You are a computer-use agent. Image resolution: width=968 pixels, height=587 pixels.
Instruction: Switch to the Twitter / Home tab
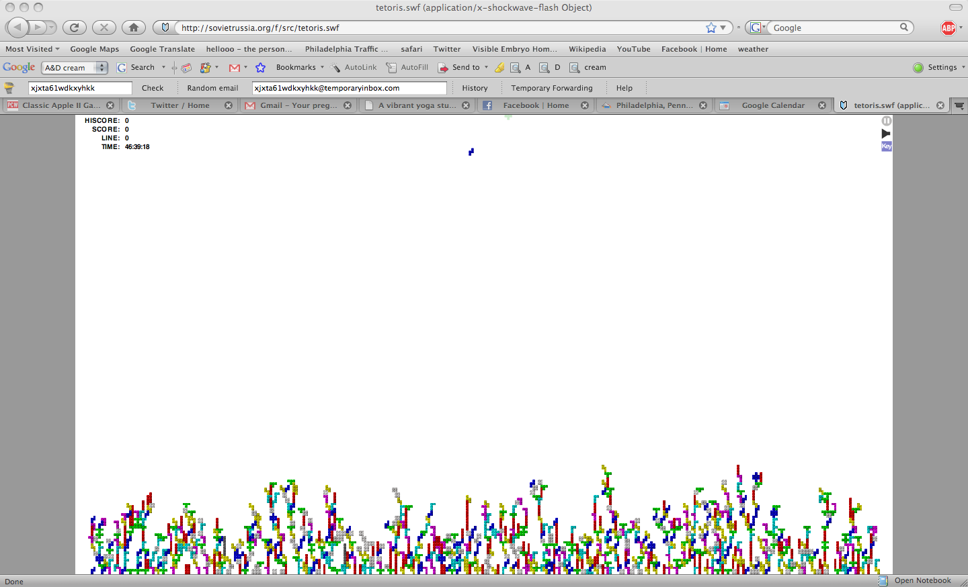(x=179, y=105)
